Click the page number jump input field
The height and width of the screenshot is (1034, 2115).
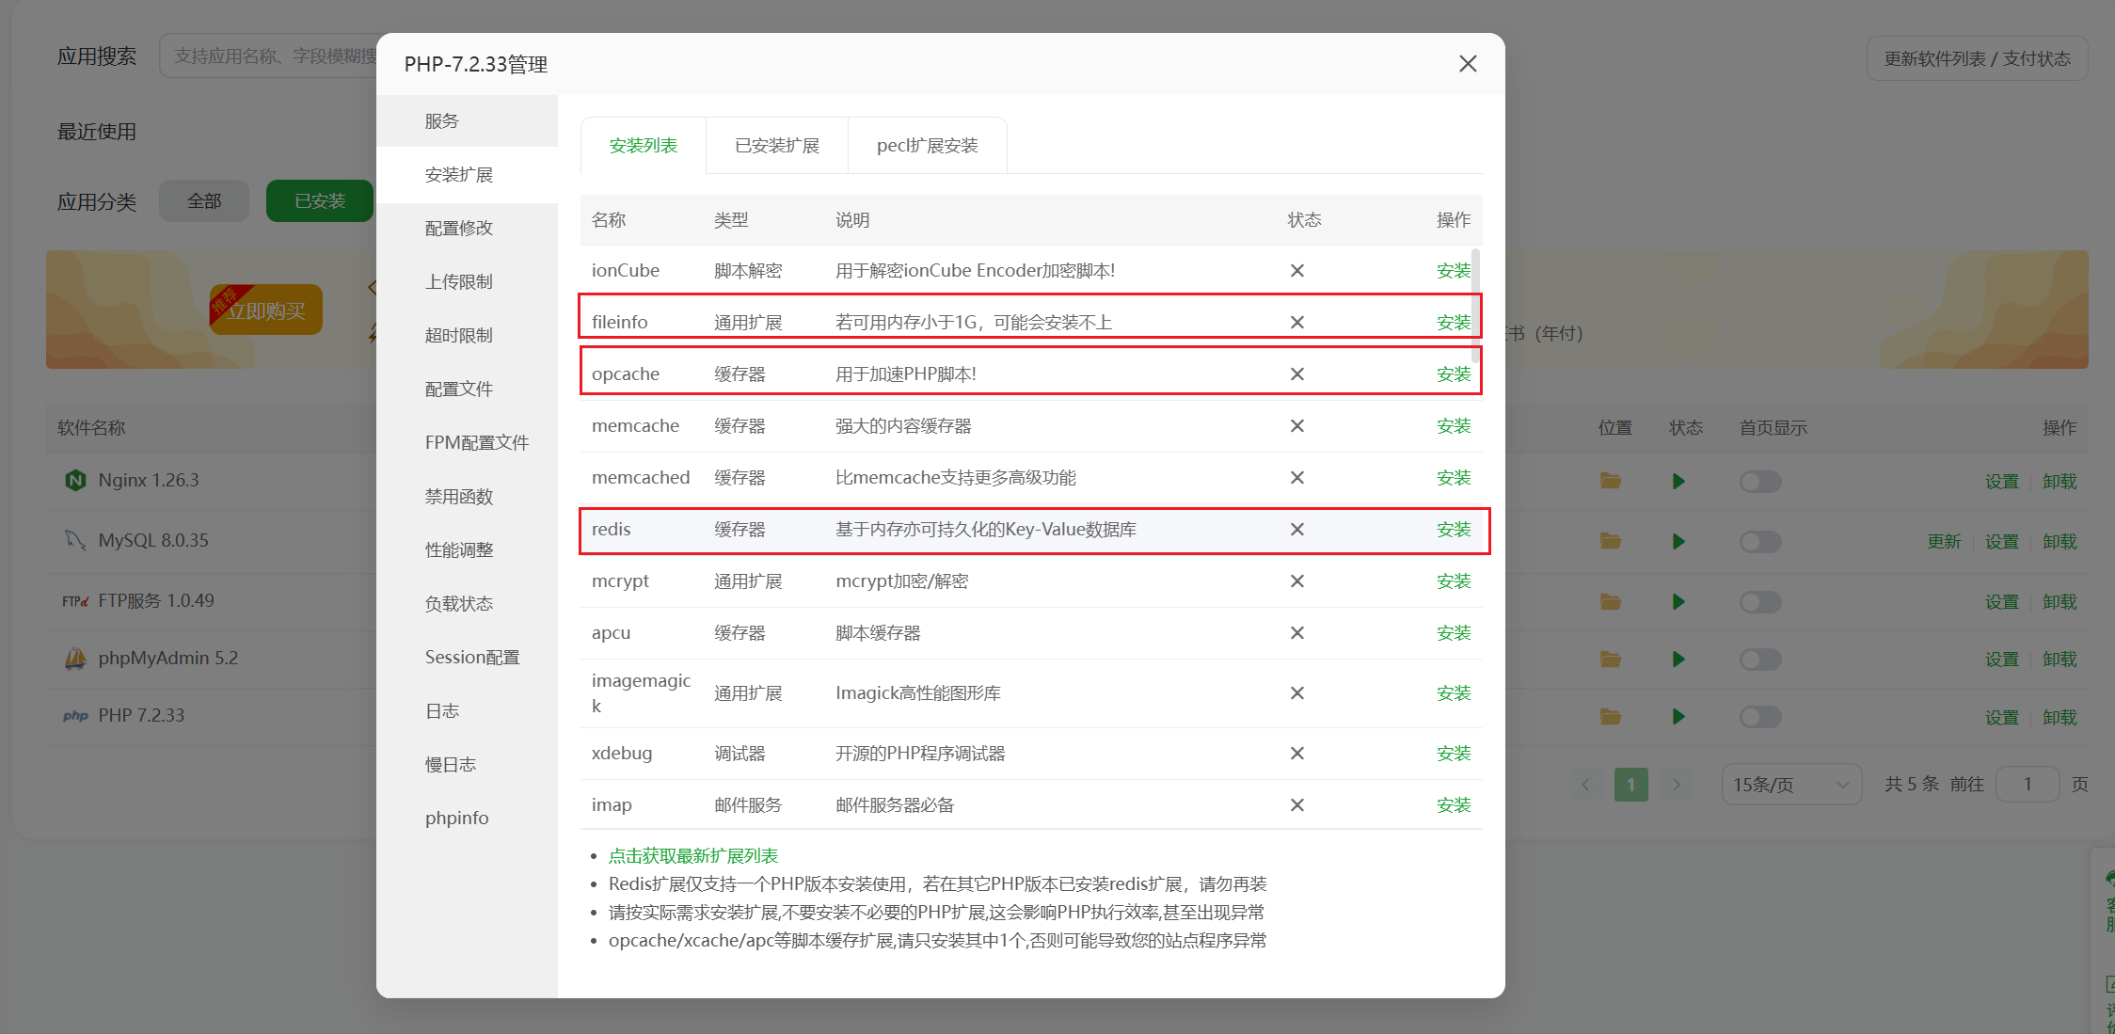[x=2028, y=785]
